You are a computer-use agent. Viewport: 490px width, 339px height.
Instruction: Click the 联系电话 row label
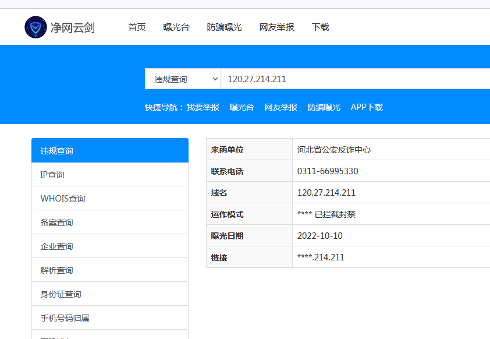[227, 171]
